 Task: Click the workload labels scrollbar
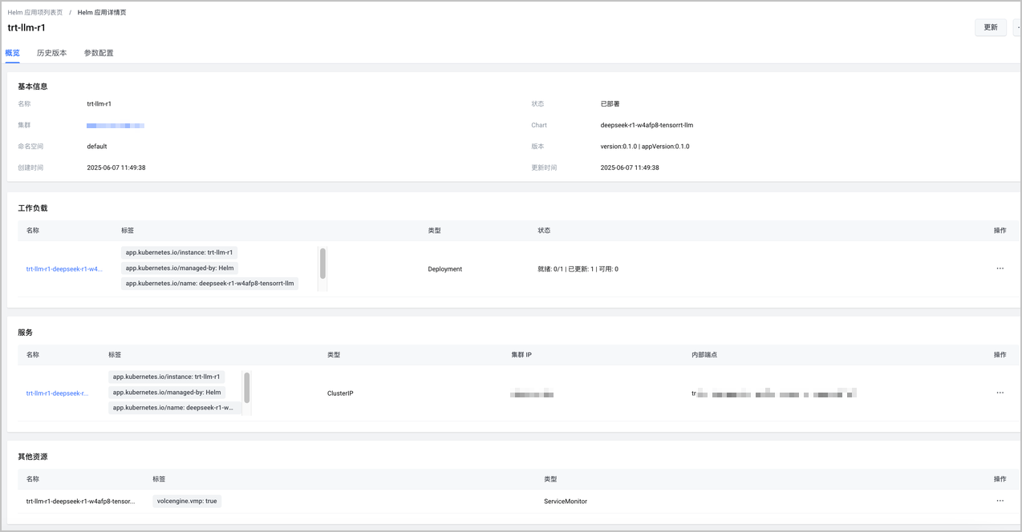[322, 263]
